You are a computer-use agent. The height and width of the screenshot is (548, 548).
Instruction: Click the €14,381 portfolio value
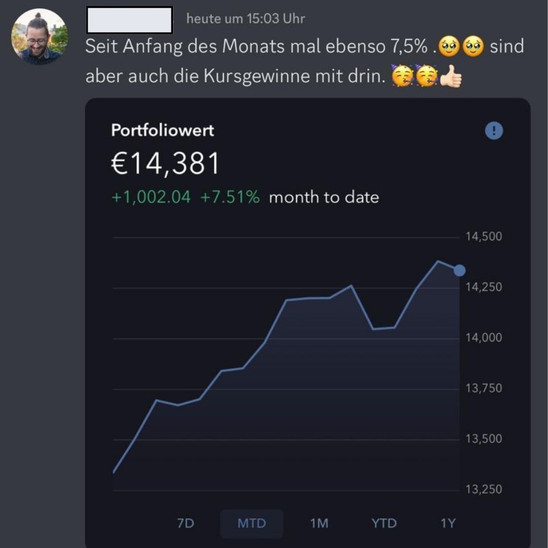click(165, 163)
